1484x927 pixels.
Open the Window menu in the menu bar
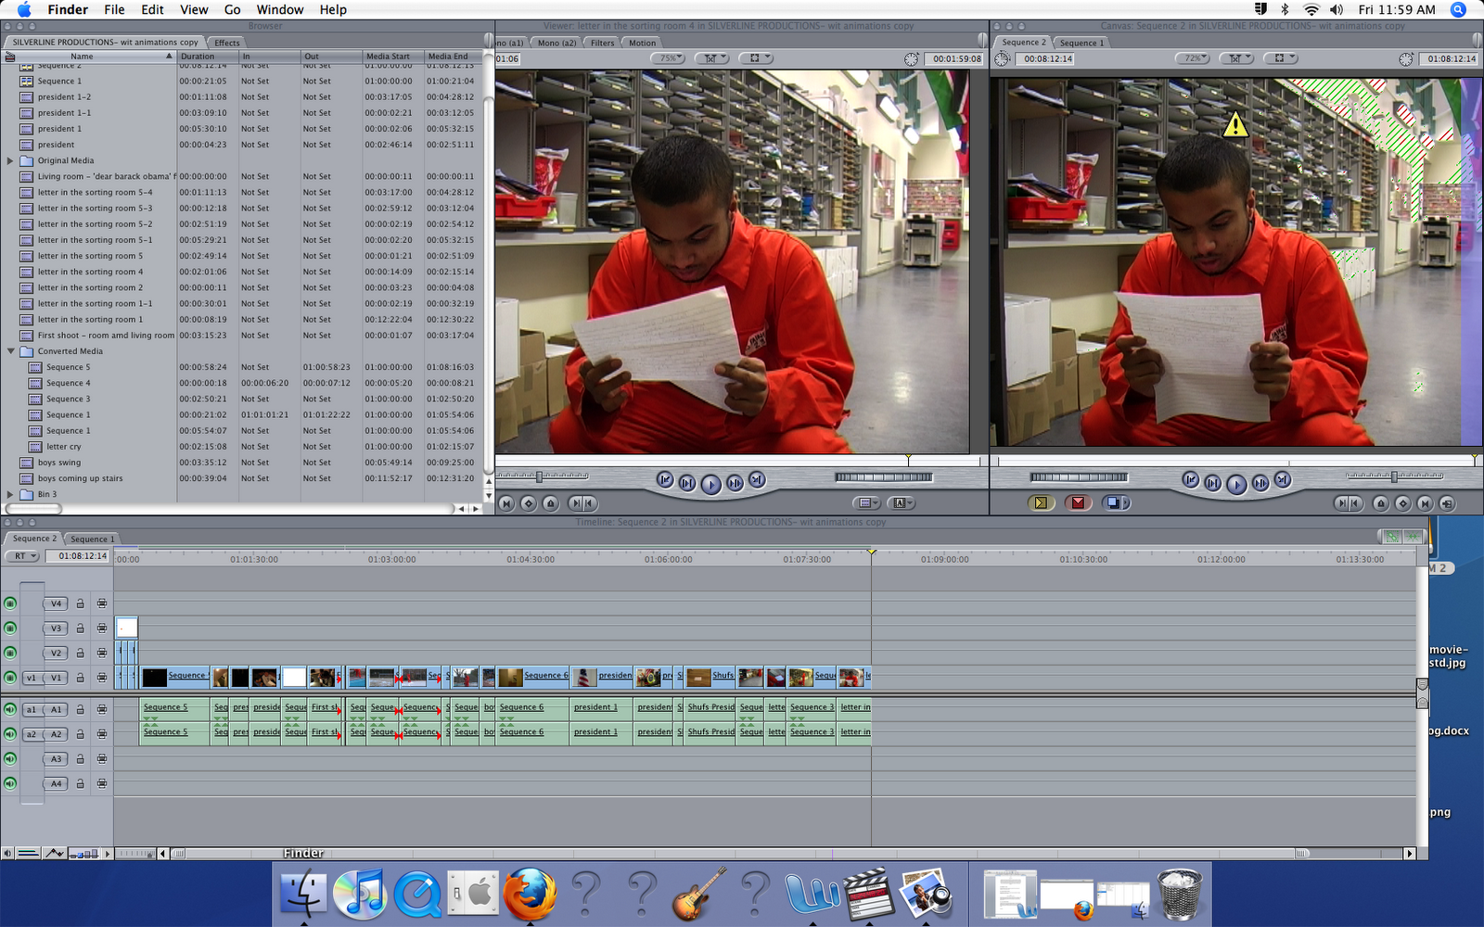pos(280,9)
